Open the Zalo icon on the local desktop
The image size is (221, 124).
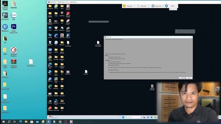[x=14, y=15]
